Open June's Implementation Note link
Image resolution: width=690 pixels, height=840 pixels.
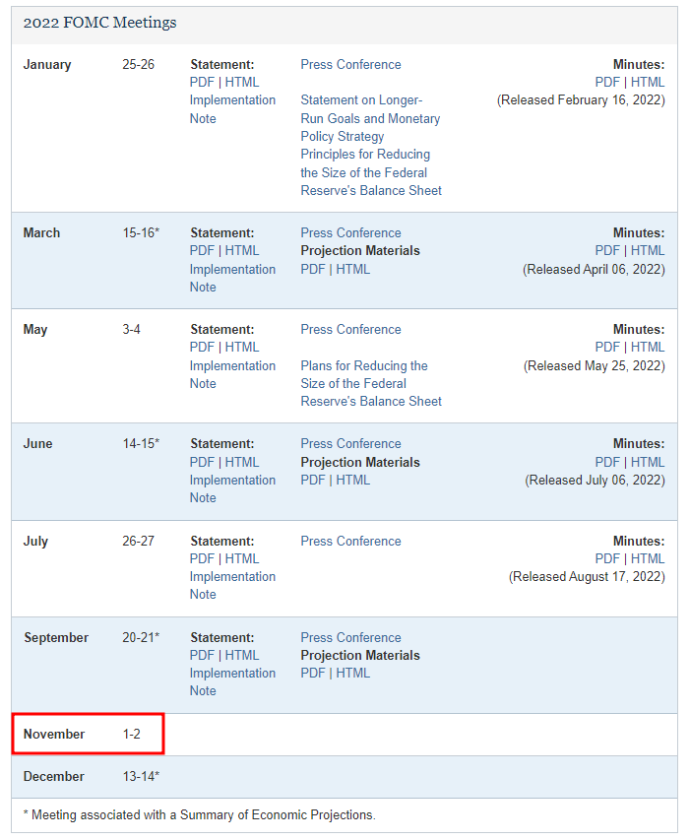click(232, 489)
